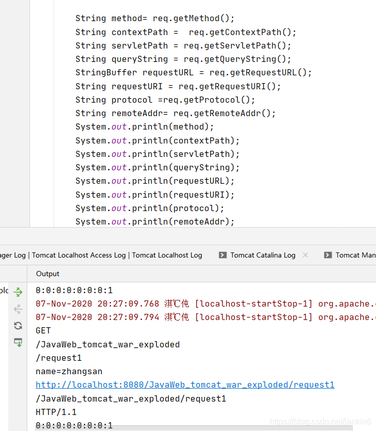This screenshot has width=376, height=431.
Task: Click the println(protocol) code line
Action: [x=150, y=209]
